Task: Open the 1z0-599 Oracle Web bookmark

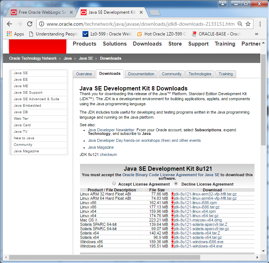Action: point(108,34)
